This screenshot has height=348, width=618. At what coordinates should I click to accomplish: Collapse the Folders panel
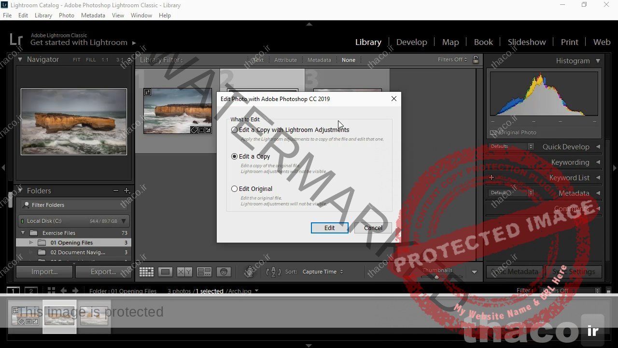coord(20,190)
